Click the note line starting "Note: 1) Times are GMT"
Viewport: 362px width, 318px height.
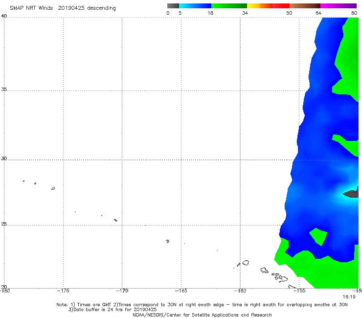click(202, 305)
